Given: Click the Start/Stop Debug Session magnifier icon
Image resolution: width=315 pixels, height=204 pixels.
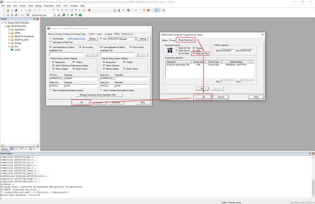Looking at the screenshot, I should click(128, 10).
